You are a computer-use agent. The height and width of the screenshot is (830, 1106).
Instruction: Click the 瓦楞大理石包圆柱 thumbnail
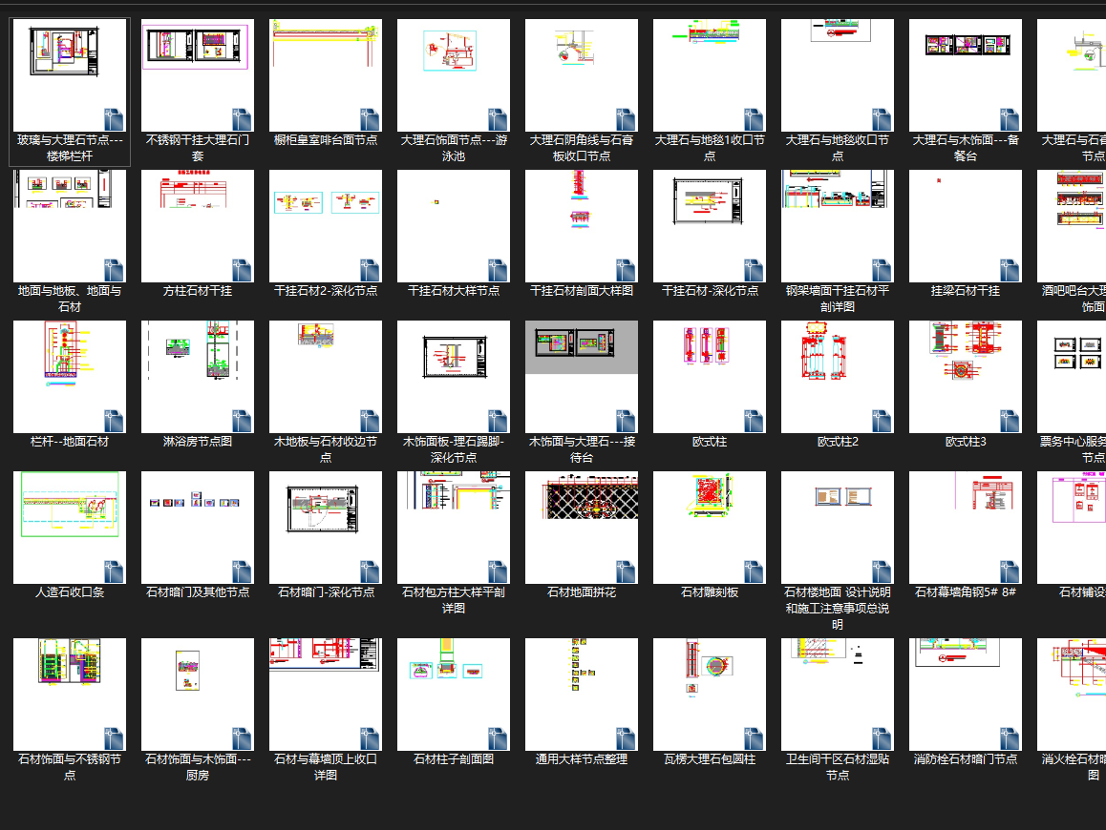click(710, 695)
